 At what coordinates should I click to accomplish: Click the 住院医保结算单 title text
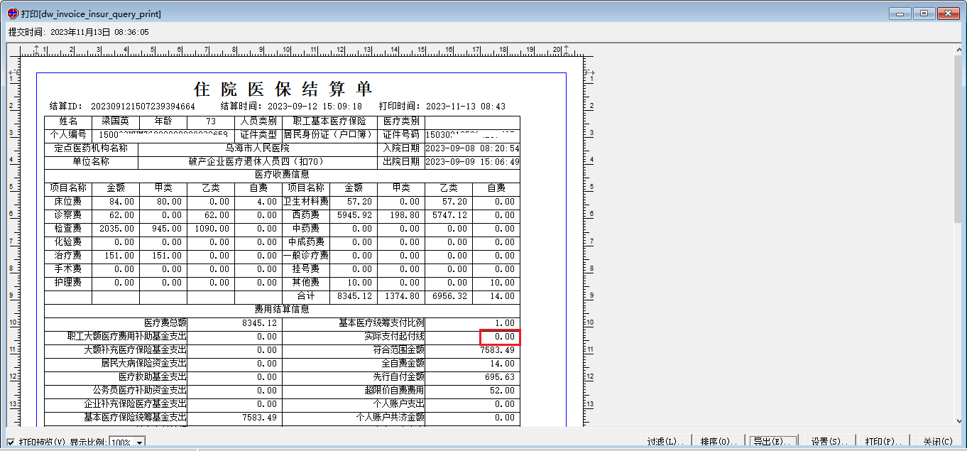(283, 89)
